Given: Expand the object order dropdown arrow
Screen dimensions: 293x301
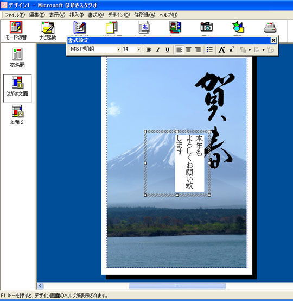Looking at the screenshot, I should click(x=250, y=50).
